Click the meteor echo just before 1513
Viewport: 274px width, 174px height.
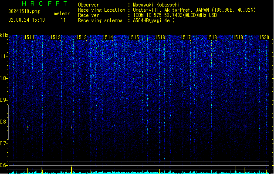[x=71, y=127]
